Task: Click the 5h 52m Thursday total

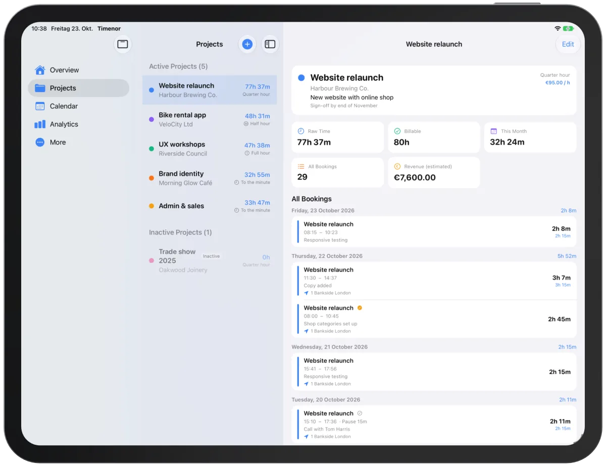Action: click(567, 256)
